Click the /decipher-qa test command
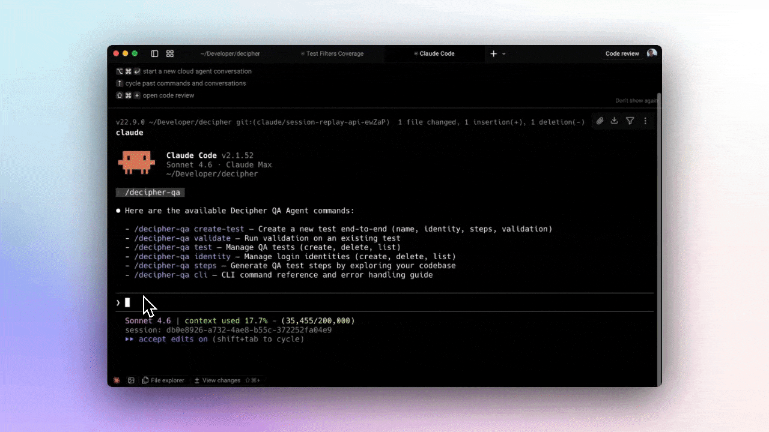Screen dimensions: 769x432 [x=173, y=247]
